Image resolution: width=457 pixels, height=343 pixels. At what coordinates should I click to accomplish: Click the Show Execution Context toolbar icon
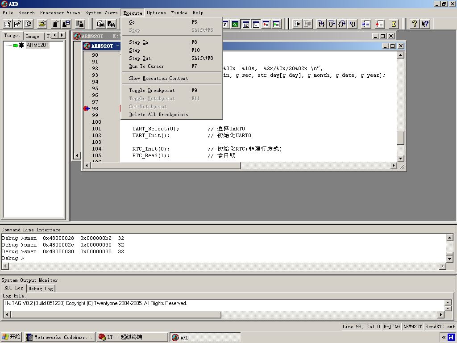click(366, 24)
